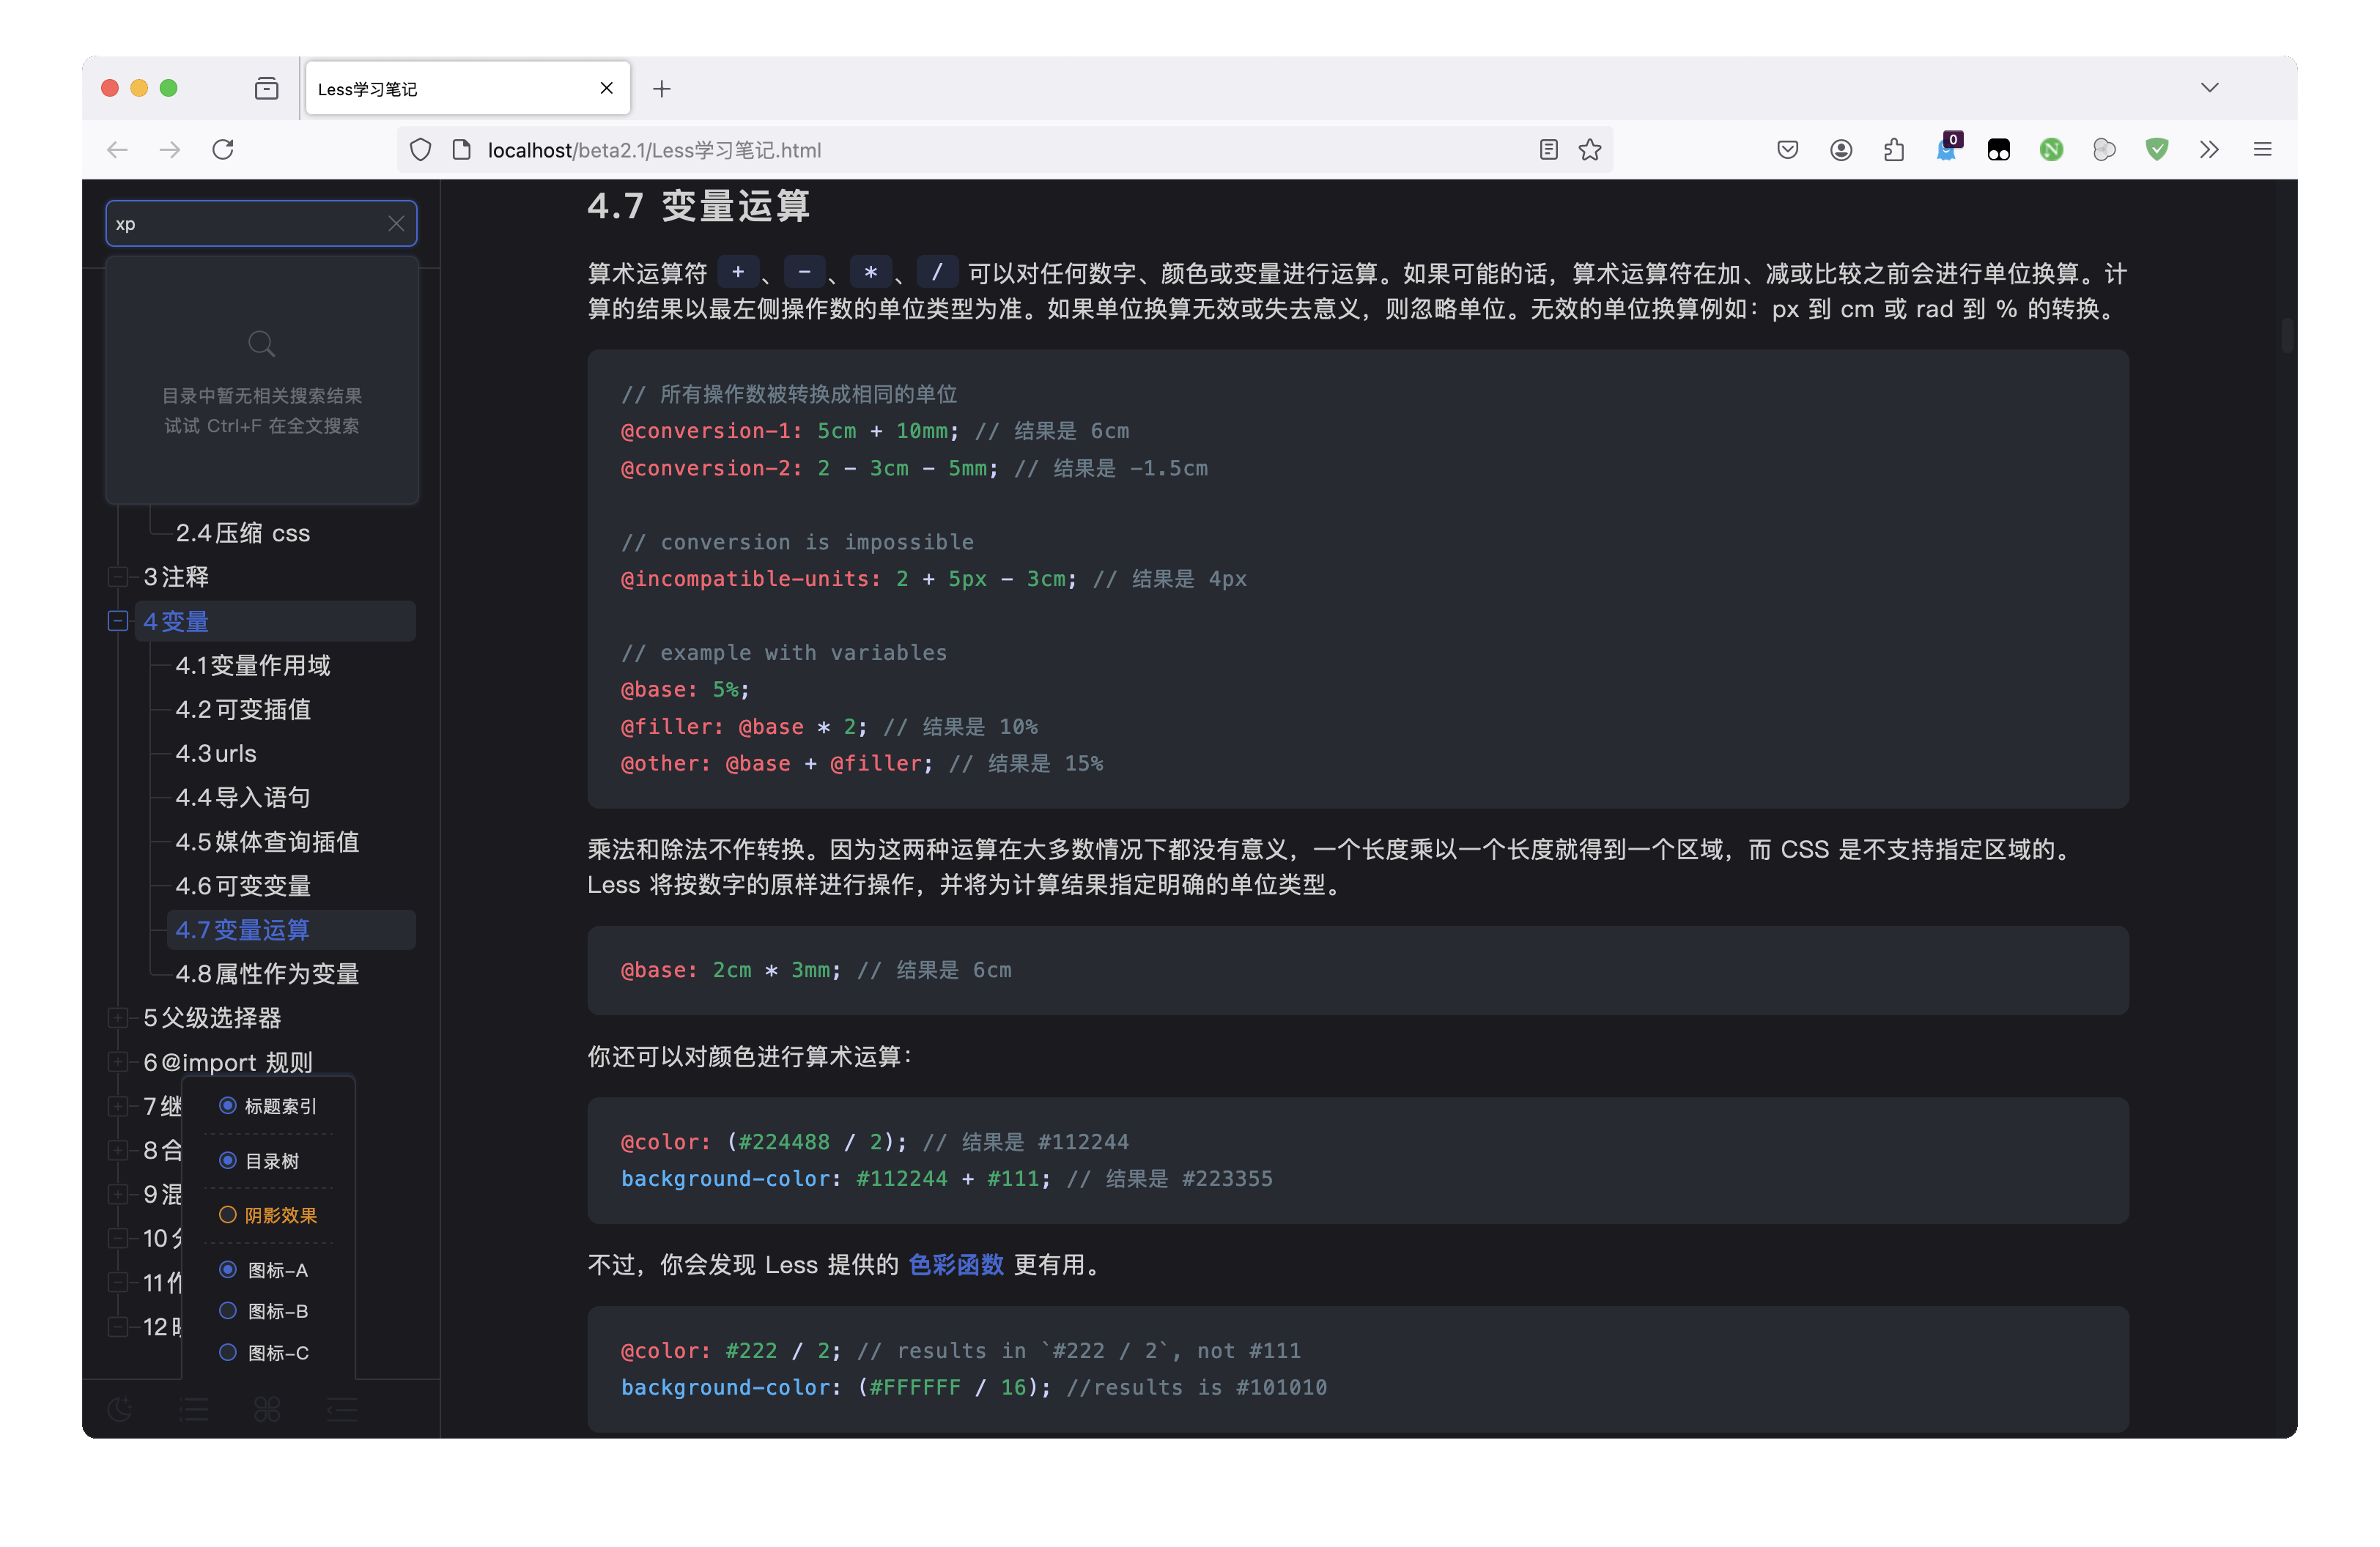The width and height of the screenshot is (2380, 1547).
Task: Click the numbered list icon in sidebar footer
Action: (194, 1409)
